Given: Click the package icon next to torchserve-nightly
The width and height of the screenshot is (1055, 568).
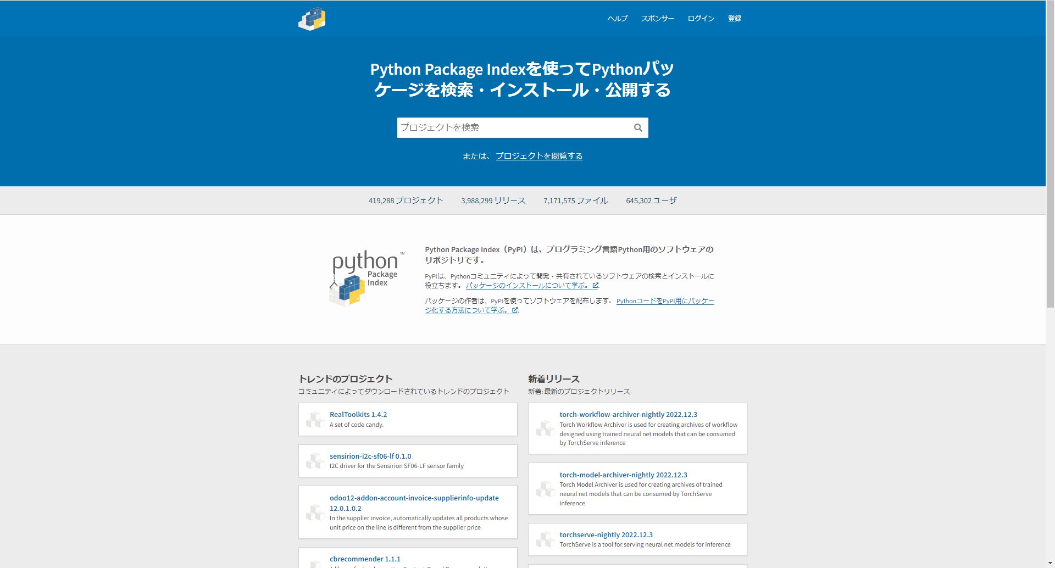Looking at the screenshot, I should click(x=545, y=539).
